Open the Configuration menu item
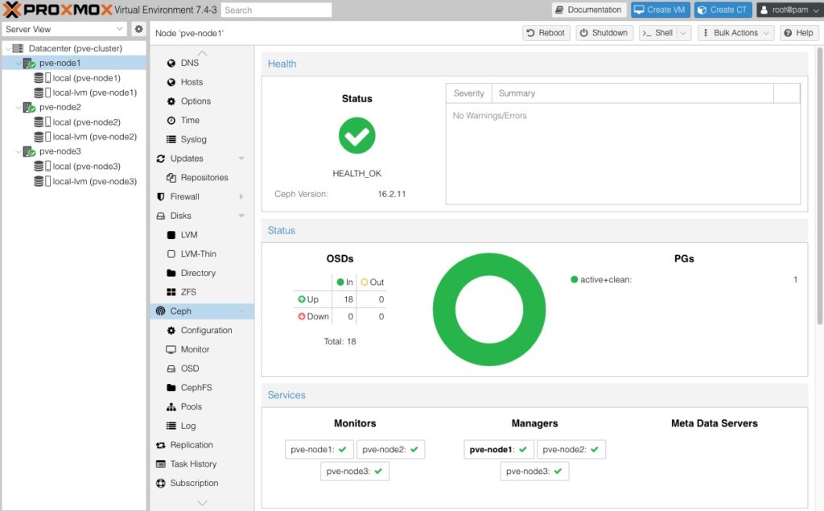 [x=202, y=330]
